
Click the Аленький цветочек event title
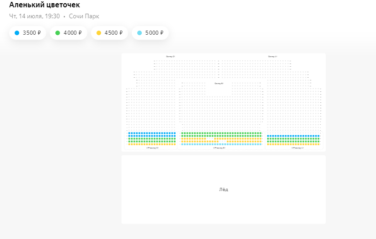tap(44, 5)
